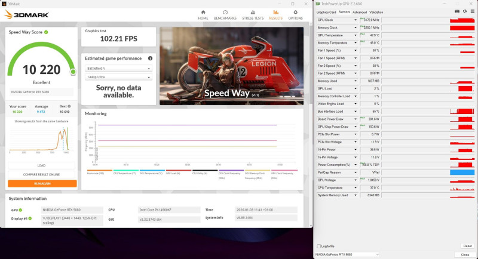Click the LOAD button in 3DMark

pyautogui.click(x=41, y=165)
